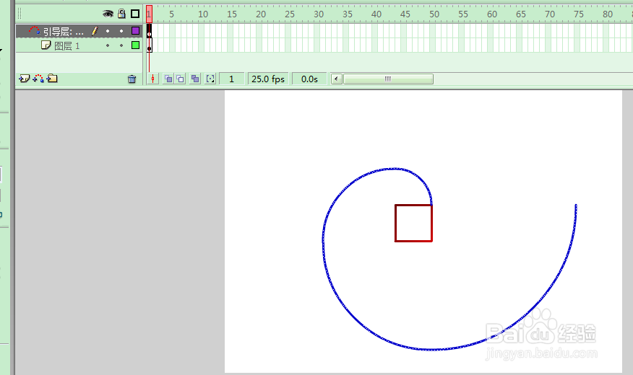This screenshot has height=375, width=633.
Task: Click the purple outline swatch of 引导层
Action: [136, 30]
